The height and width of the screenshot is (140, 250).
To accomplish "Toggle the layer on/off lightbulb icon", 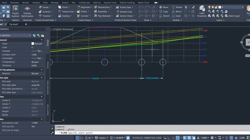I will (209, 7).
